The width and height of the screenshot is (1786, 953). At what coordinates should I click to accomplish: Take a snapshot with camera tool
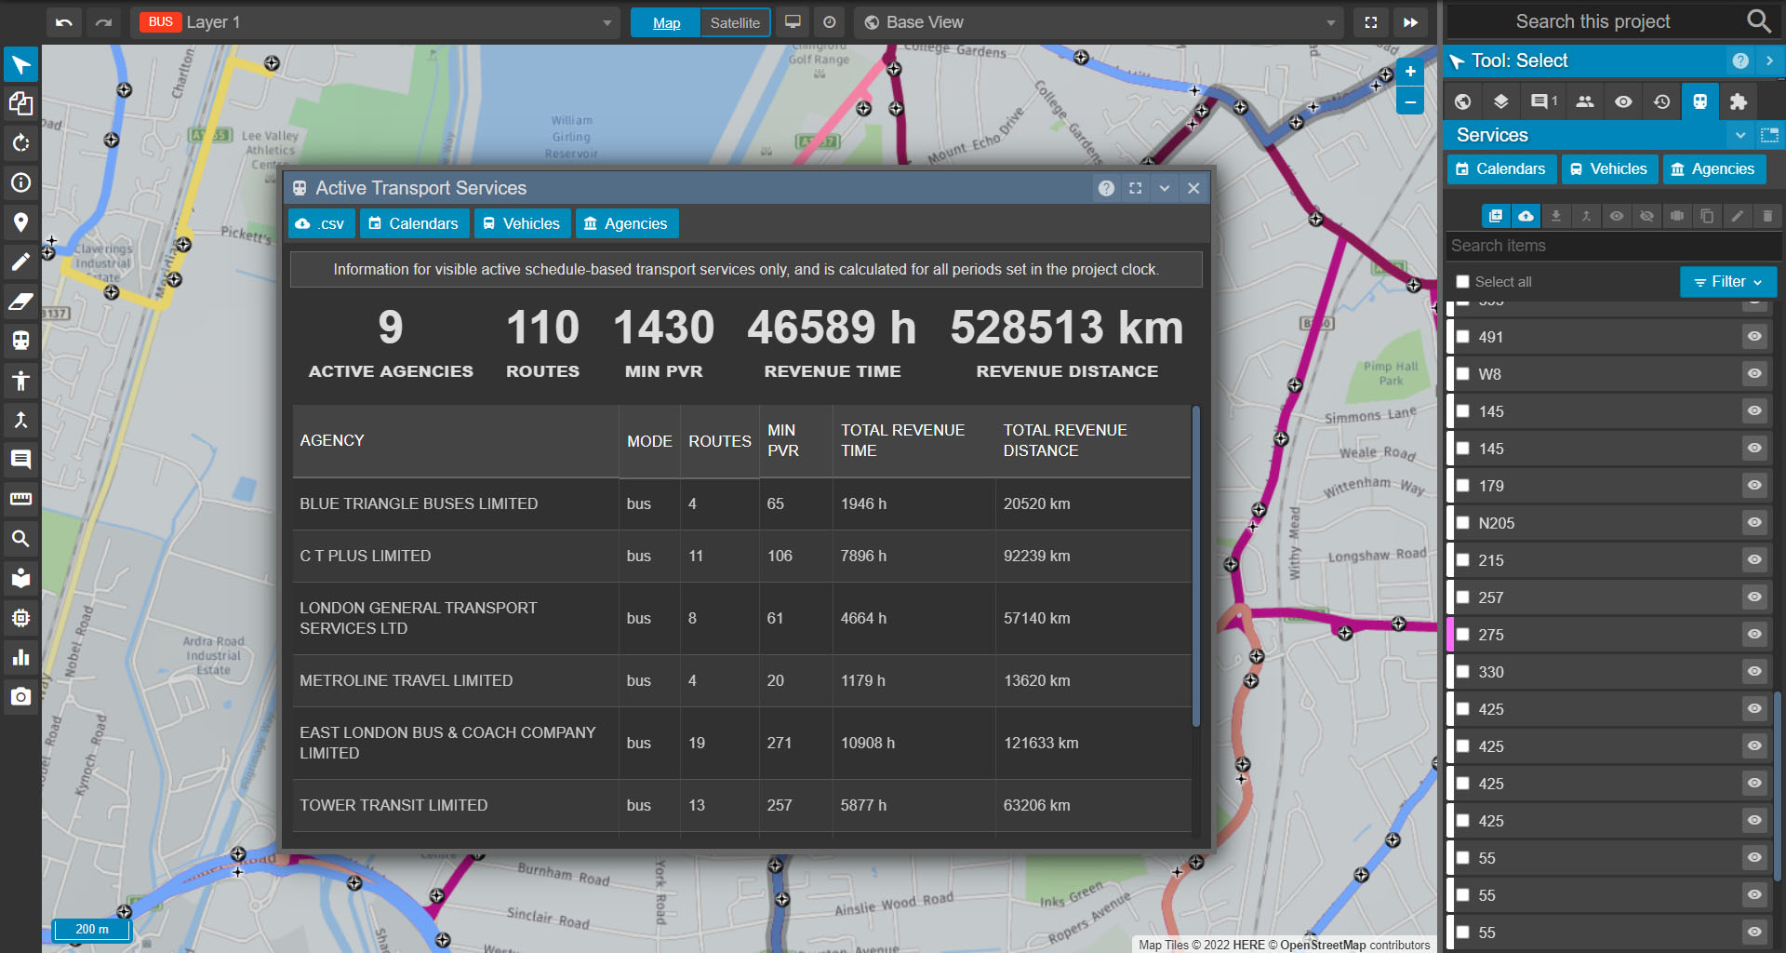[x=20, y=696]
